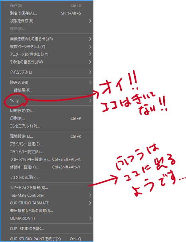Expand arrow beside Tab-Mate Controller

pyautogui.click(x=90, y=195)
